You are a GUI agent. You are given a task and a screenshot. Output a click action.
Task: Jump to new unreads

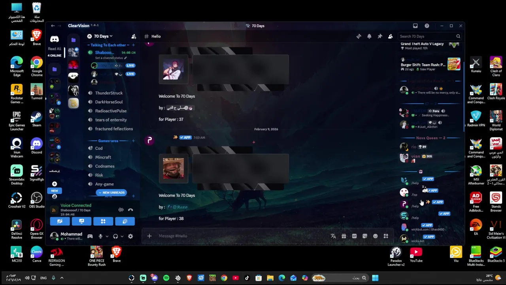111,192
